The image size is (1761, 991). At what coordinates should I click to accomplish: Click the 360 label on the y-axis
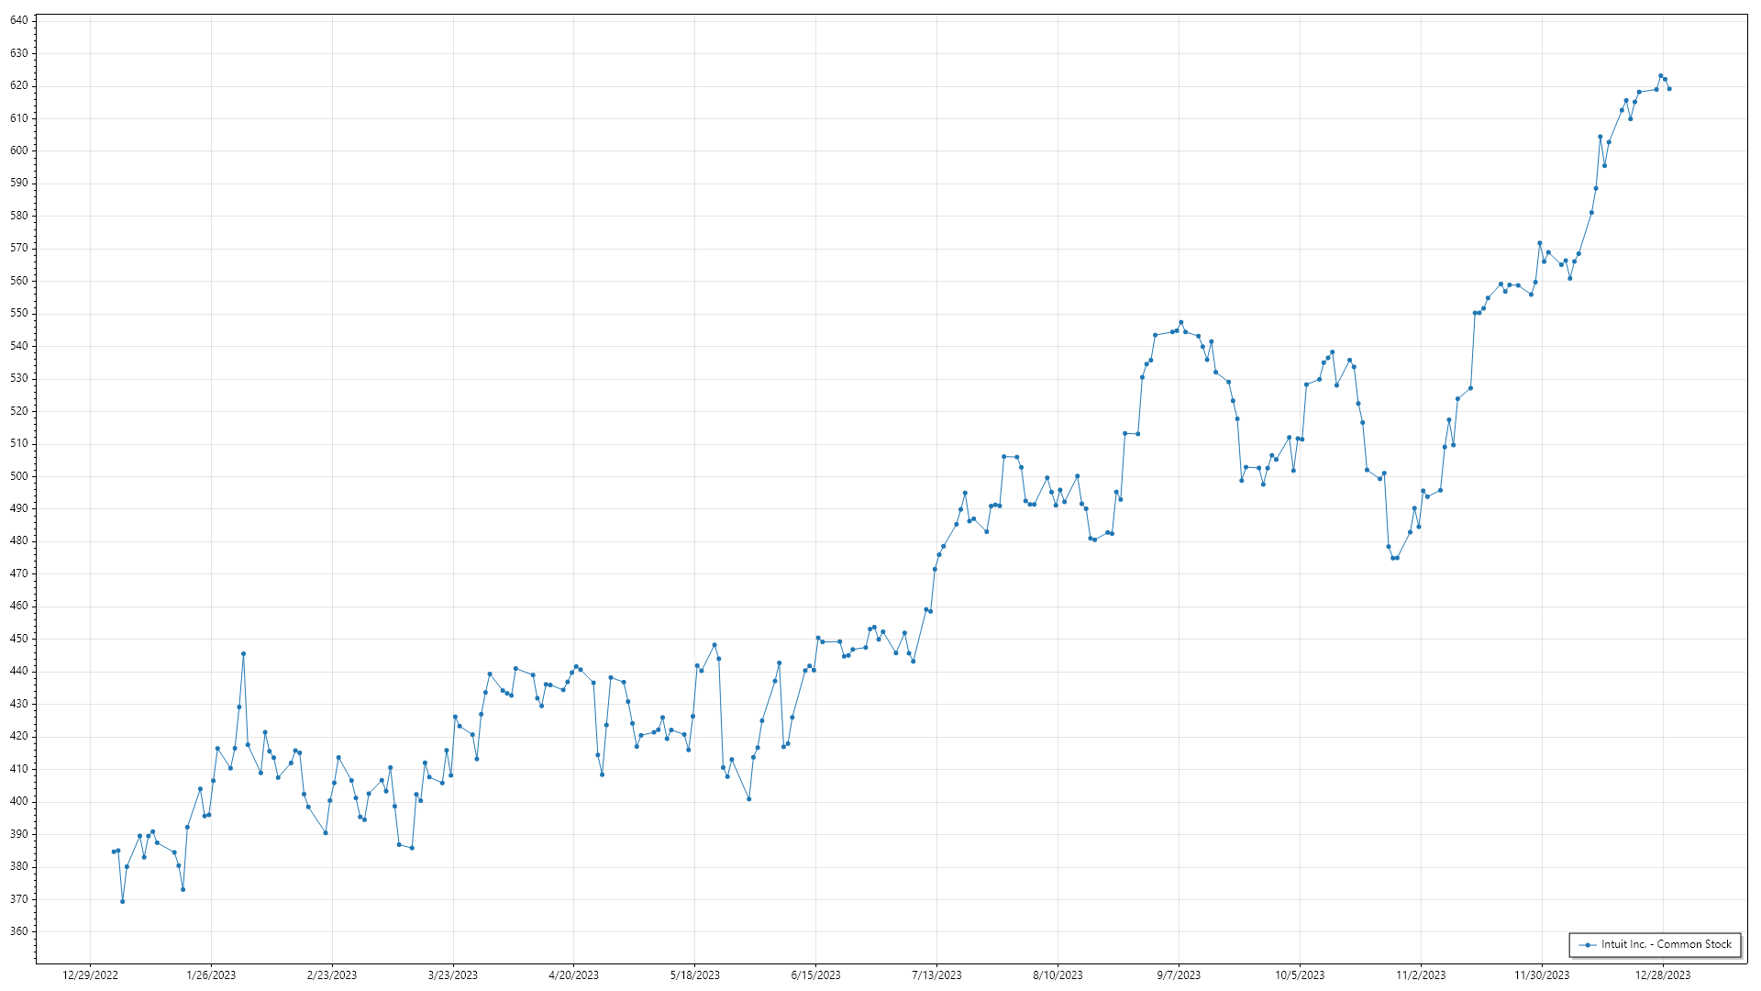coord(18,931)
